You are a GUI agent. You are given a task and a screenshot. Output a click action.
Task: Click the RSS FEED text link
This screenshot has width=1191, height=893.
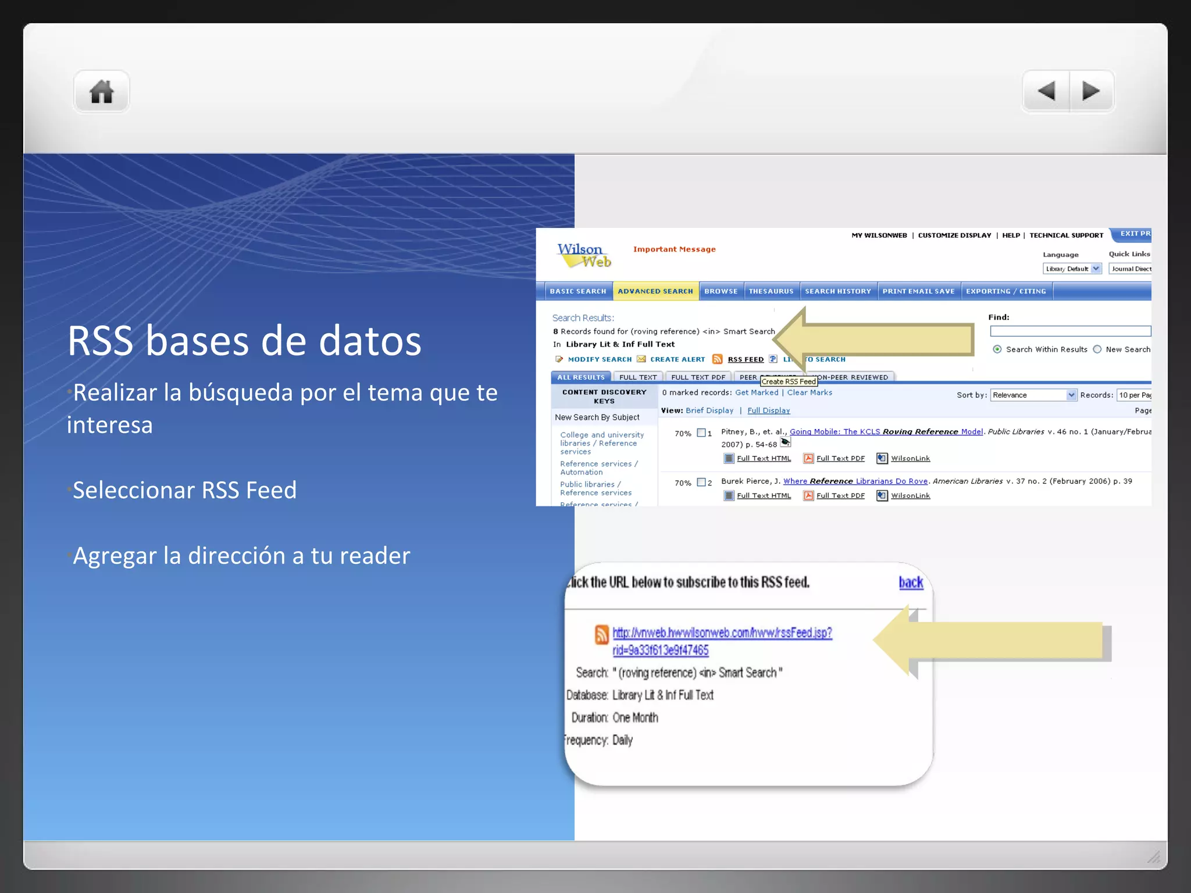746,359
